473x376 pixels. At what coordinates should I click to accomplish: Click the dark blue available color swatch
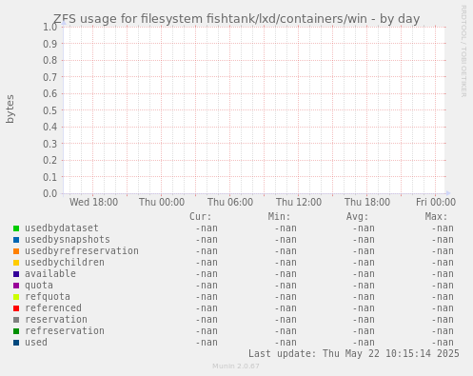click(16, 274)
